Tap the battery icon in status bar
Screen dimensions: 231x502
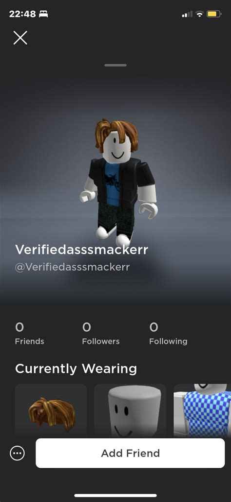click(214, 14)
